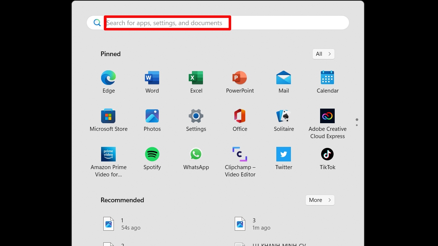
Task: Focus the search for apps, settings, and documents box
Action: [218, 23]
